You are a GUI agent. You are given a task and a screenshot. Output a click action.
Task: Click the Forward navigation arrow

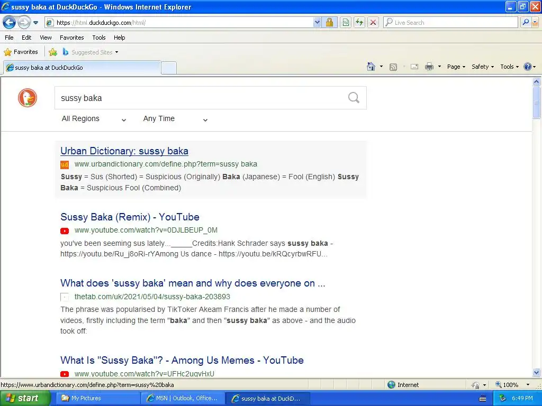click(24, 23)
